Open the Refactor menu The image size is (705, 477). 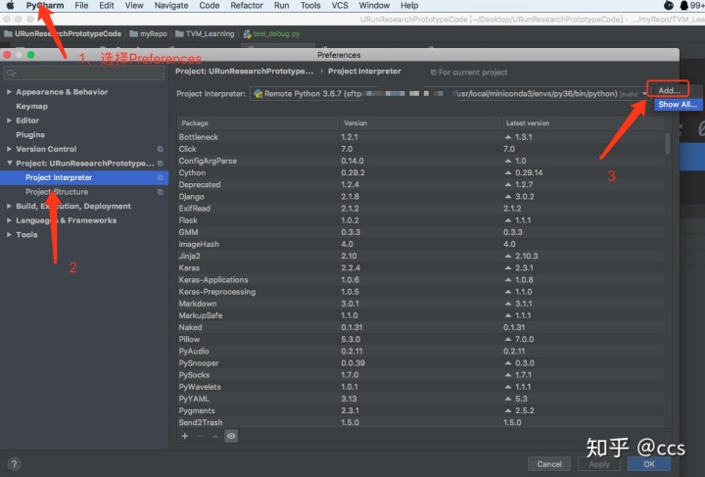pyautogui.click(x=247, y=6)
